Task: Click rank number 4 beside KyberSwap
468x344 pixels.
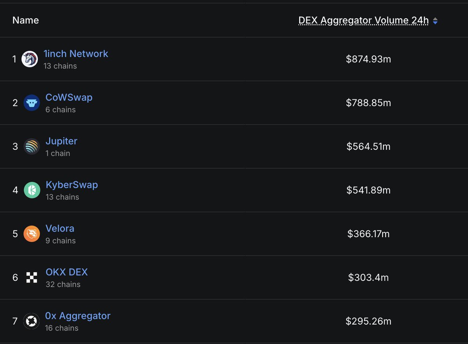Action: [x=15, y=190]
